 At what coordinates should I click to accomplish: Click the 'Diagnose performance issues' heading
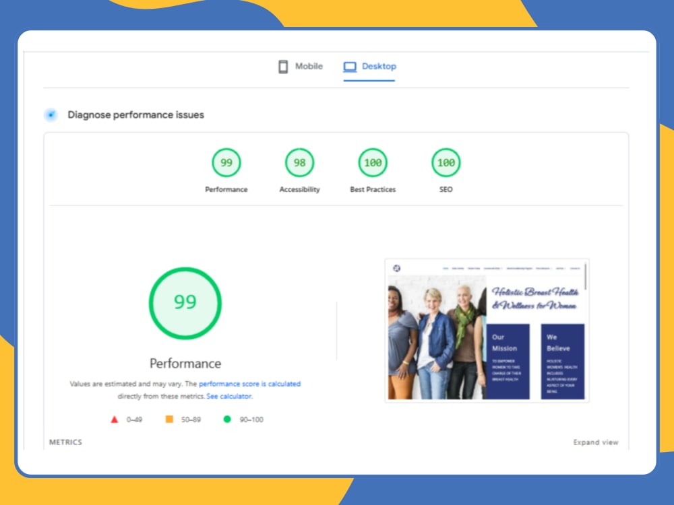136,114
